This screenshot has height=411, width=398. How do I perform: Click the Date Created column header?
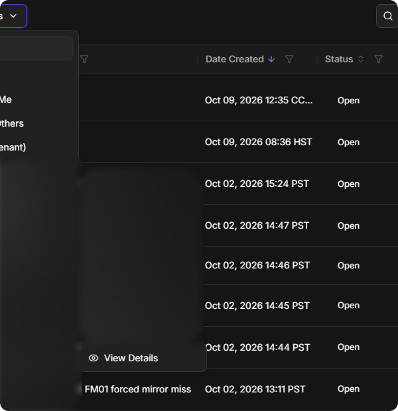pyautogui.click(x=235, y=59)
